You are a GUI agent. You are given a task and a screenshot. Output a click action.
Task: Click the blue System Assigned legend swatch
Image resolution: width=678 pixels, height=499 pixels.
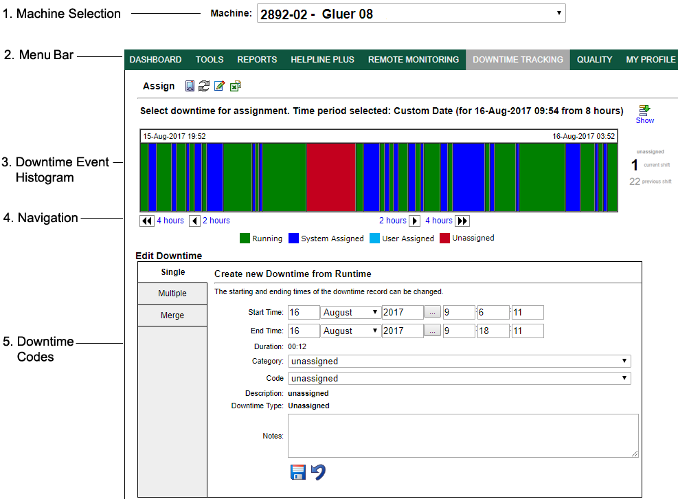(x=293, y=239)
